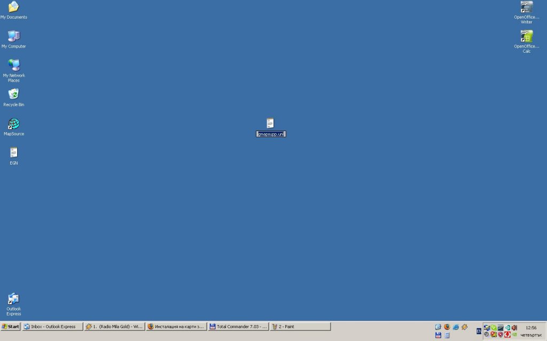
Task: Click the четвъртък day label in tray
Action: click(x=531, y=335)
